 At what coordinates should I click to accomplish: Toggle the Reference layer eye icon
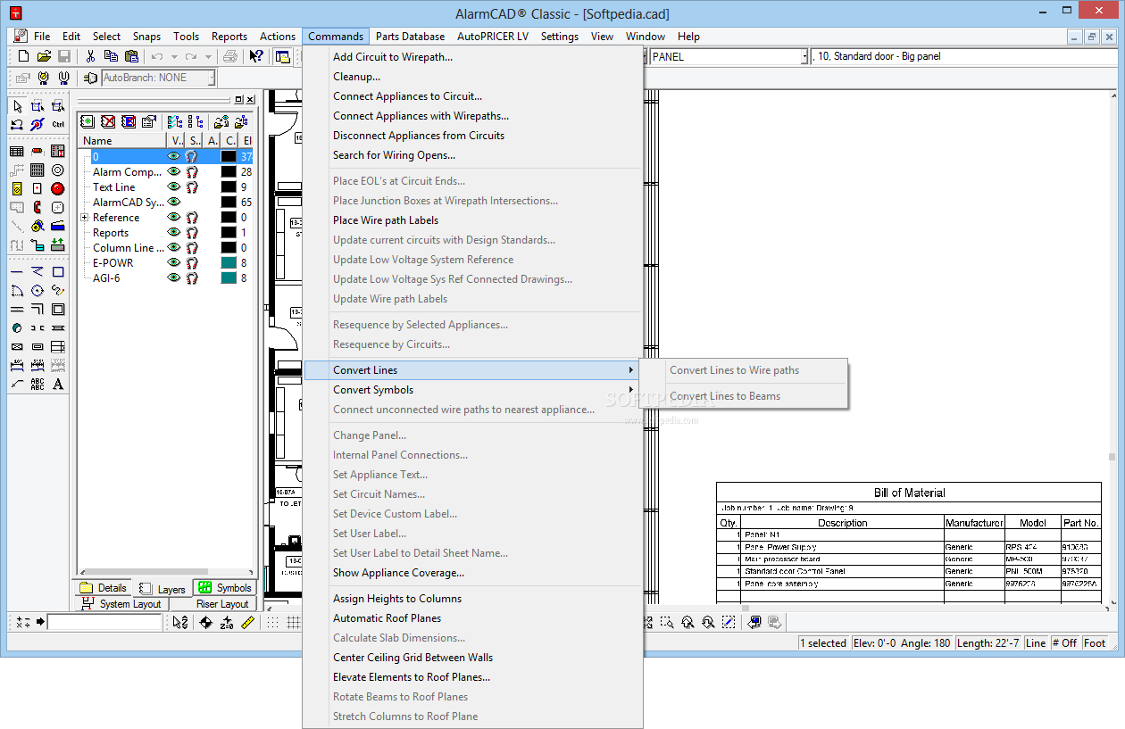point(174,217)
